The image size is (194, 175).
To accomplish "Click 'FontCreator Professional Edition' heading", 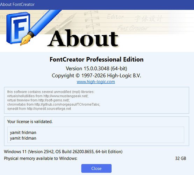I will 96,59.
